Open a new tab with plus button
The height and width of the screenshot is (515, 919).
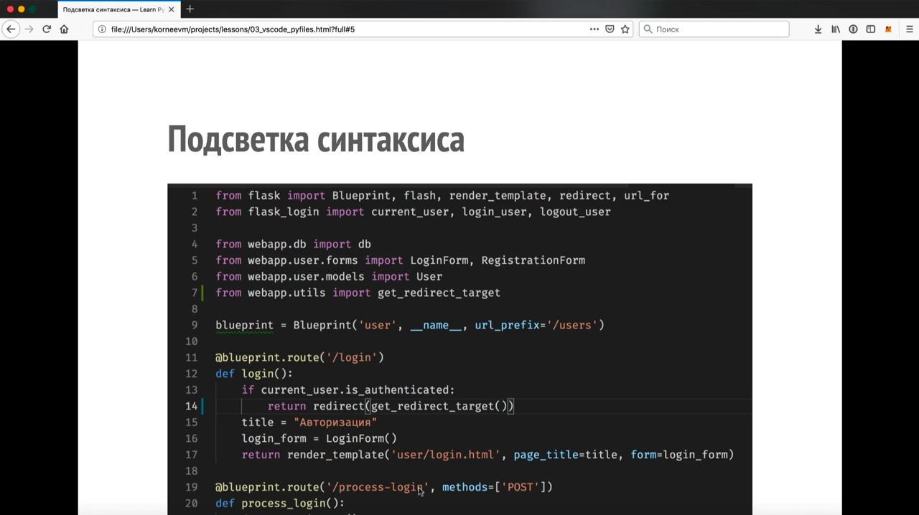(190, 9)
